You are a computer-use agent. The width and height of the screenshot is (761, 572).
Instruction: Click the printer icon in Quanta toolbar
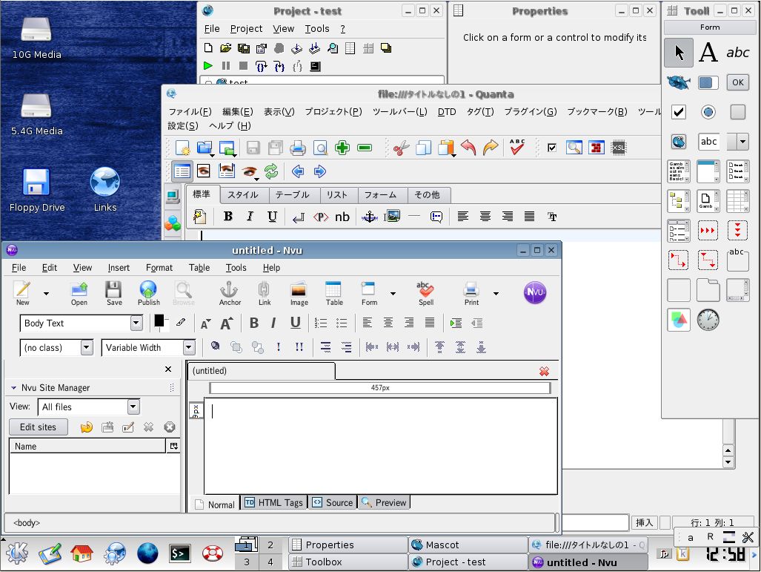(x=297, y=148)
